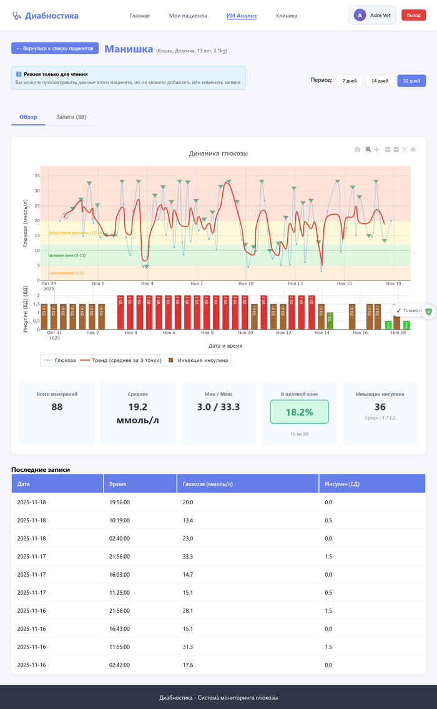The height and width of the screenshot is (709, 437).
Task: Select the chart Zoom tool
Action: coord(368,150)
